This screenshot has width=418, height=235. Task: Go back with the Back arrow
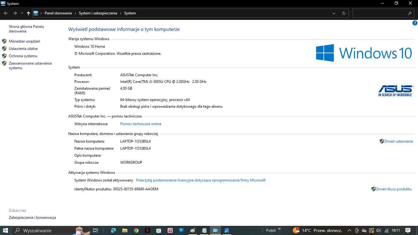(6, 13)
